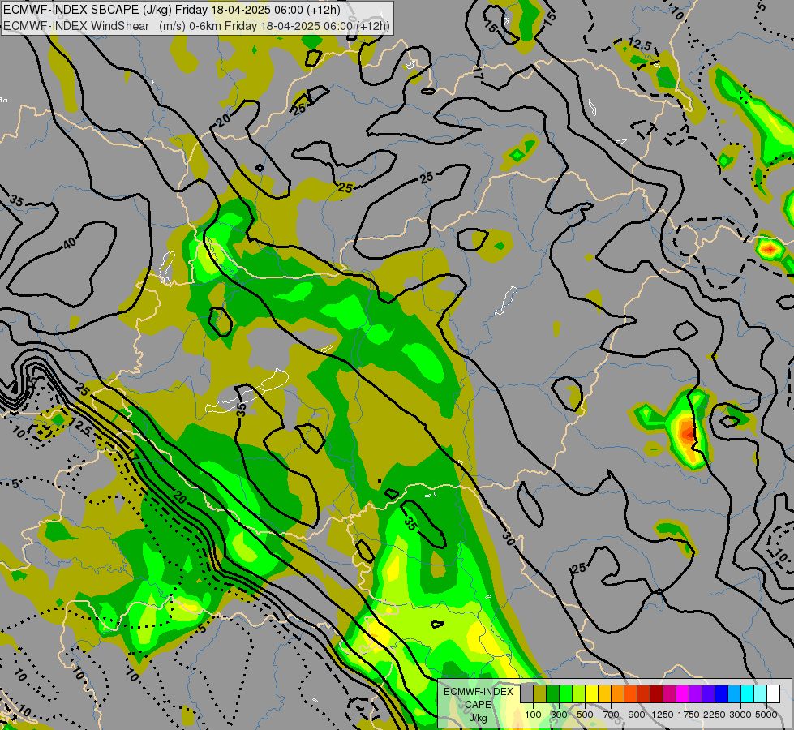Select the SBCAPE title line at the top
This screenshot has height=730, width=794.
click(x=172, y=10)
